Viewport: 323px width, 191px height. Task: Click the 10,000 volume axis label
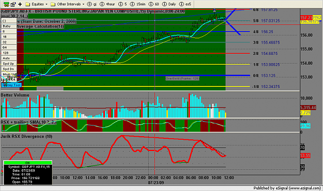pyautogui.click(x=306, y=98)
